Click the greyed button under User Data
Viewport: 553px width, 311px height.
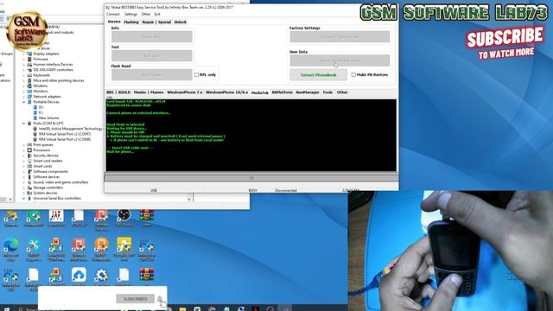340,60
